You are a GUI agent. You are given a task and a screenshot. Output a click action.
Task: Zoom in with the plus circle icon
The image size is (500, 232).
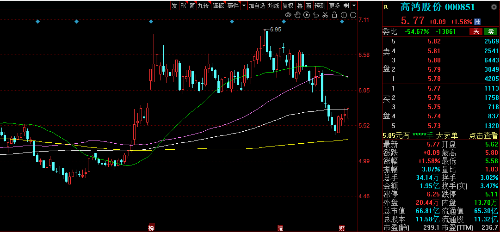344,15
